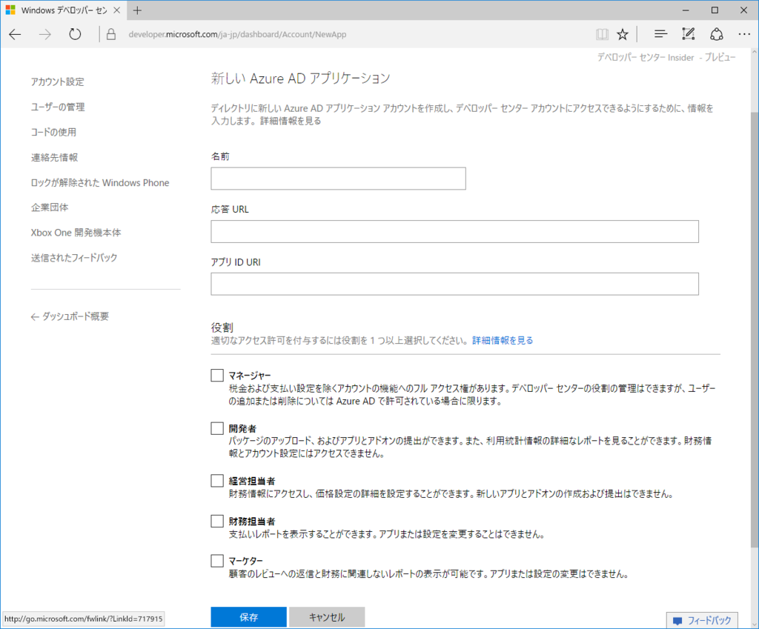
Task: Click the キャンセル button
Action: (327, 617)
